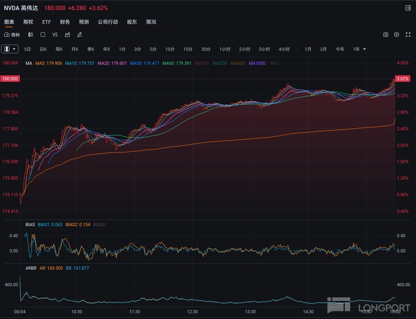Select the 日K daily candle interval
The width and height of the screenshot is (416, 319).
coord(43,49)
